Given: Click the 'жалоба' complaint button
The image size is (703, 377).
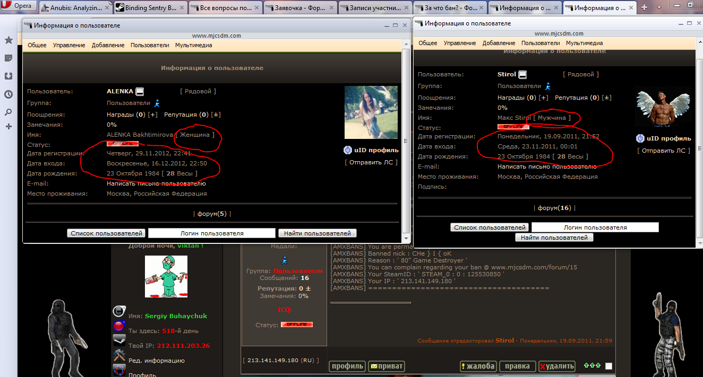Looking at the screenshot, I should pos(478,366).
